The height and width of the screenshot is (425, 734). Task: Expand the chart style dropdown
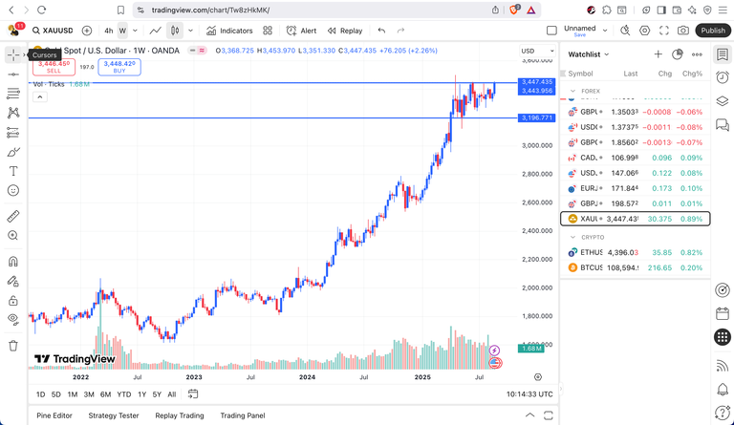pyautogui.click(x=190, y=31)
